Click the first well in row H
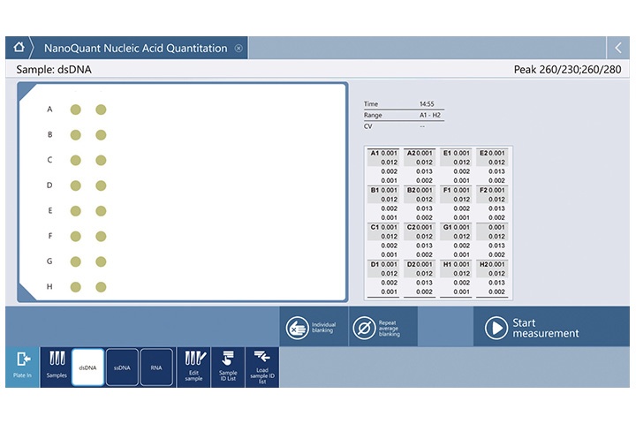 pyautogui.click(x=76, y=287)
